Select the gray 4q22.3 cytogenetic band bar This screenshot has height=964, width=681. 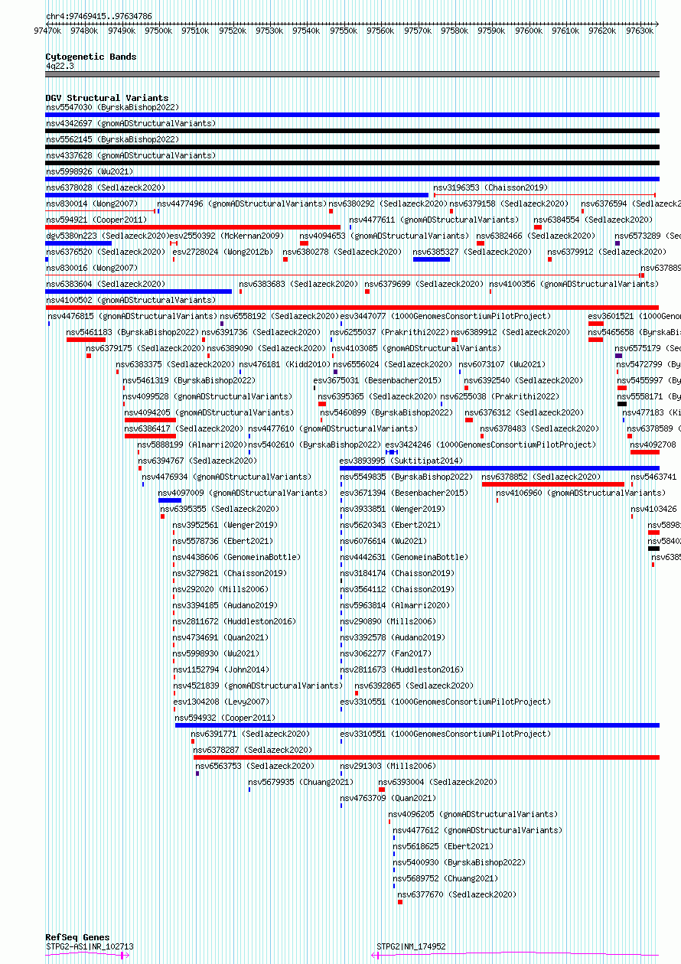pos(352,74)
